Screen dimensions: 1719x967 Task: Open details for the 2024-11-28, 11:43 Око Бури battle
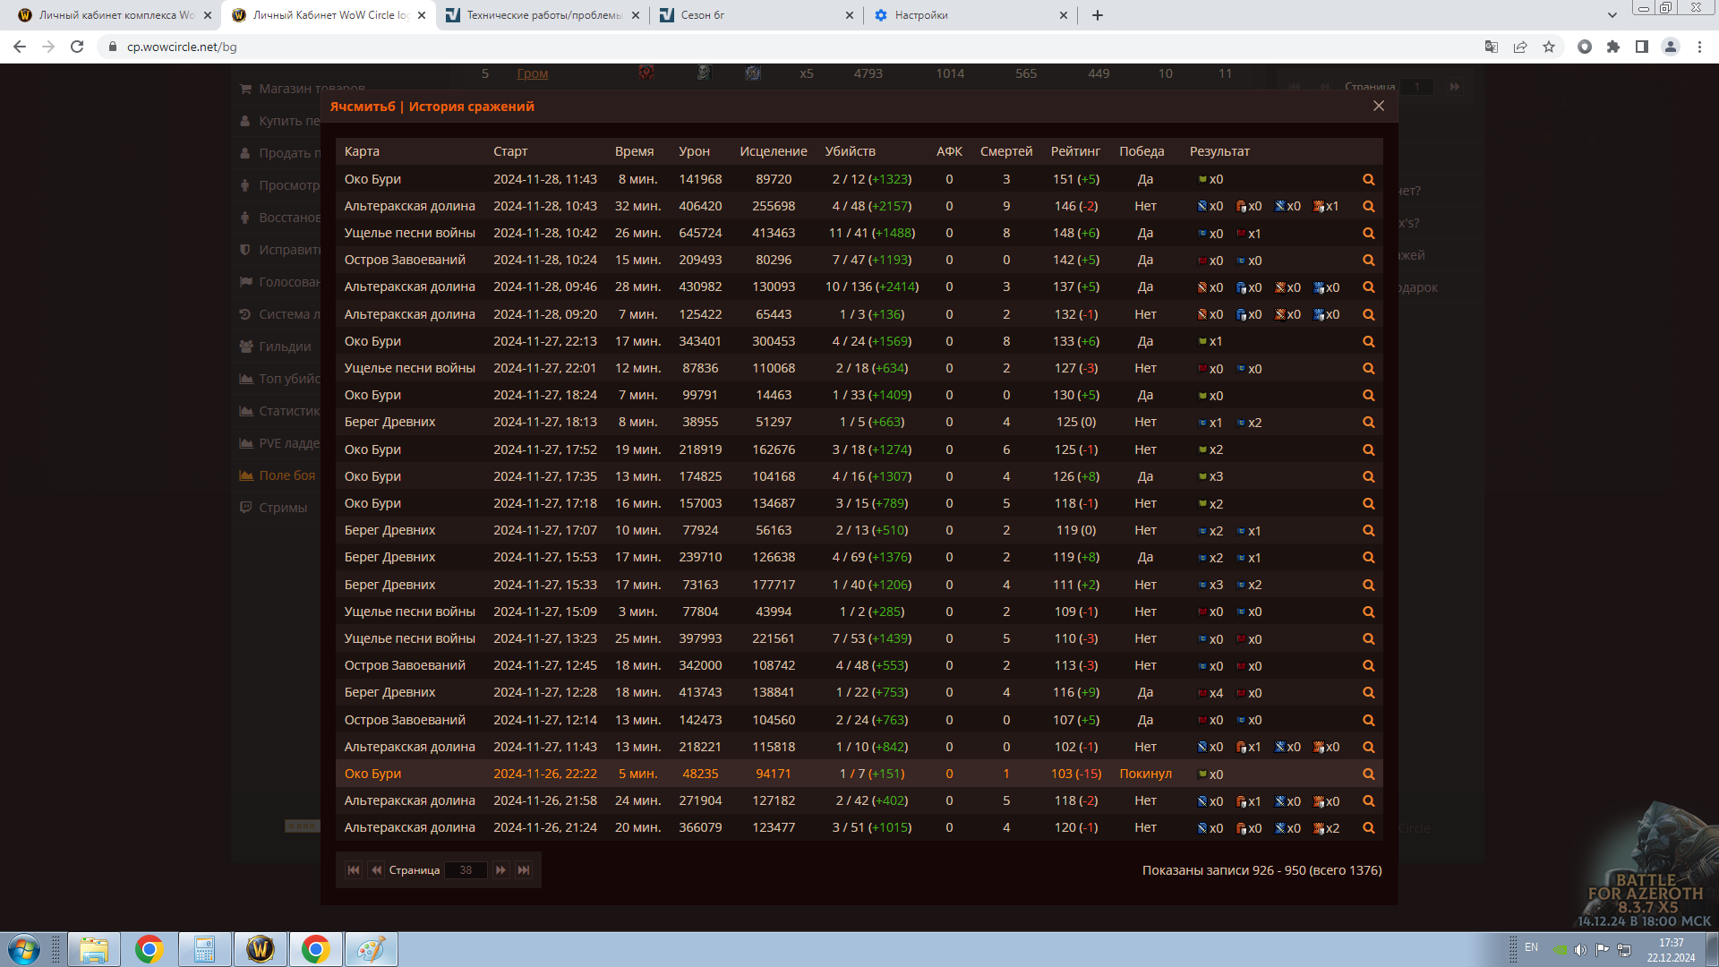click(1368, 179)
